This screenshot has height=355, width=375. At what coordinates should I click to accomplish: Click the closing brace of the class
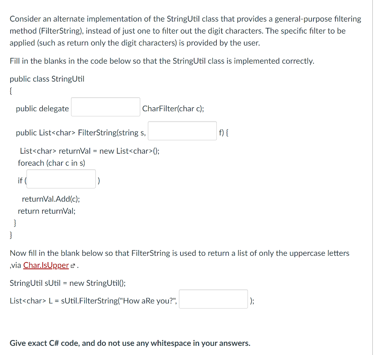click(11, 235)
